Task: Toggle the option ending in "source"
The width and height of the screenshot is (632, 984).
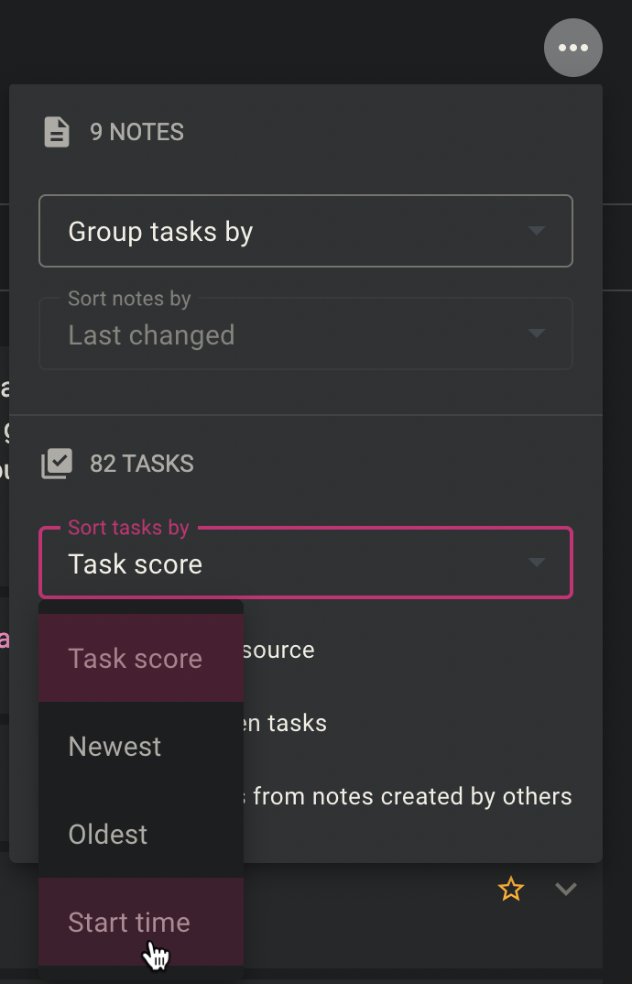Action: [x=278, y=650]
